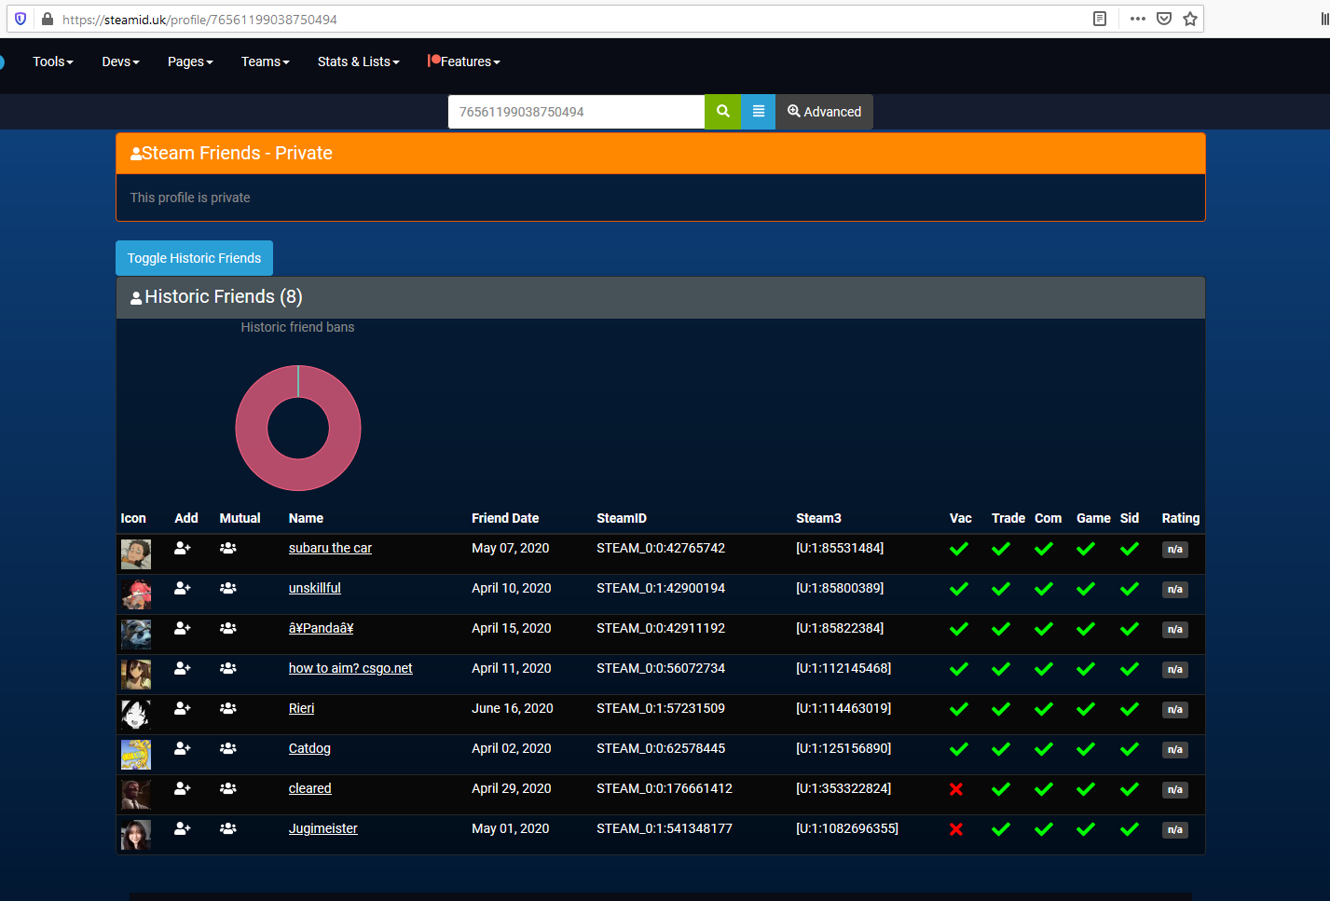Click the mutual friends icon for Catdog
The height and width of the screenshot is (901, 1330).
[227, 748]
